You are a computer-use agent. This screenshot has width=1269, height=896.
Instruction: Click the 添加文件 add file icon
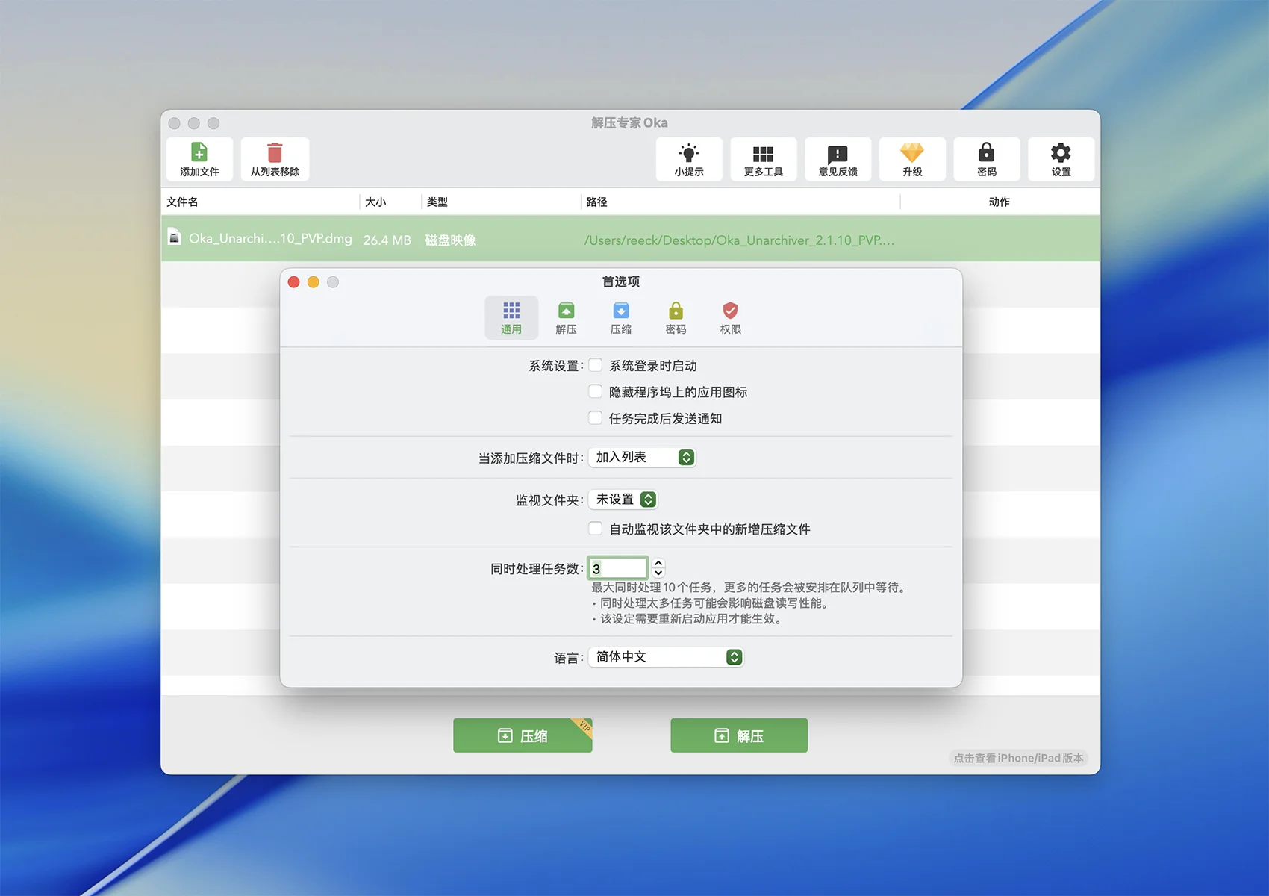(x=199, y=153)
